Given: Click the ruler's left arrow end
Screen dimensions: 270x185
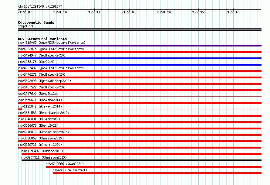Looking at the screenshot, I should point(19,9).
